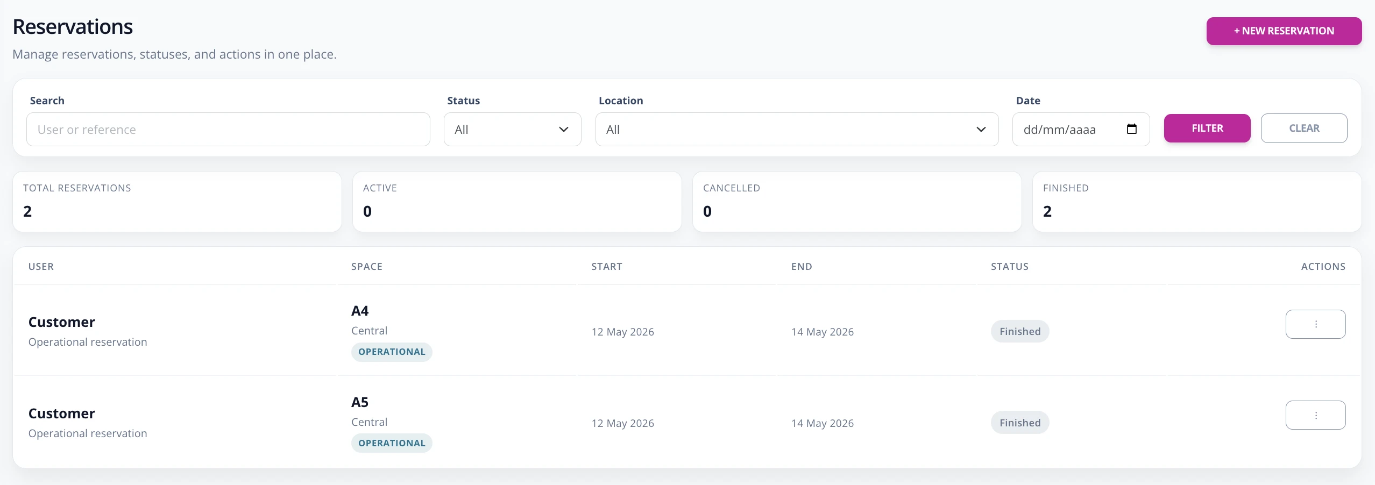The height and width of the screenshot is (485, 1375).
Task: Click the Start column header
Action: (x=606, y=266)
